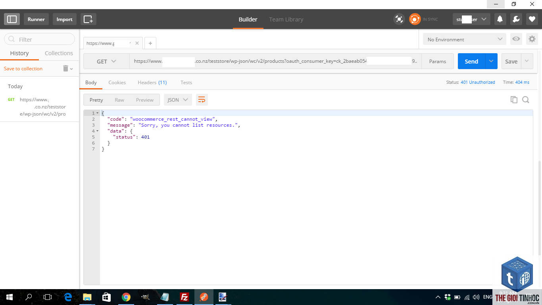Open Task View on taskbar

(x=48, y=297)
